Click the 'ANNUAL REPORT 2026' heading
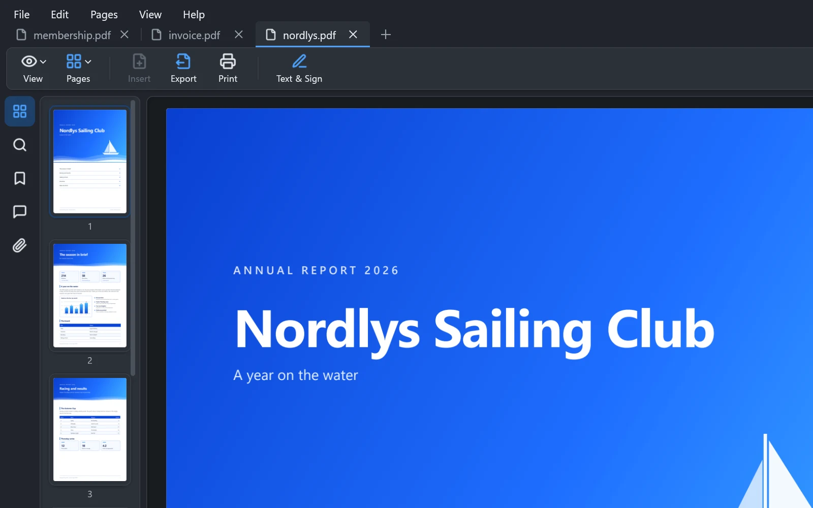 pos(316,270)
